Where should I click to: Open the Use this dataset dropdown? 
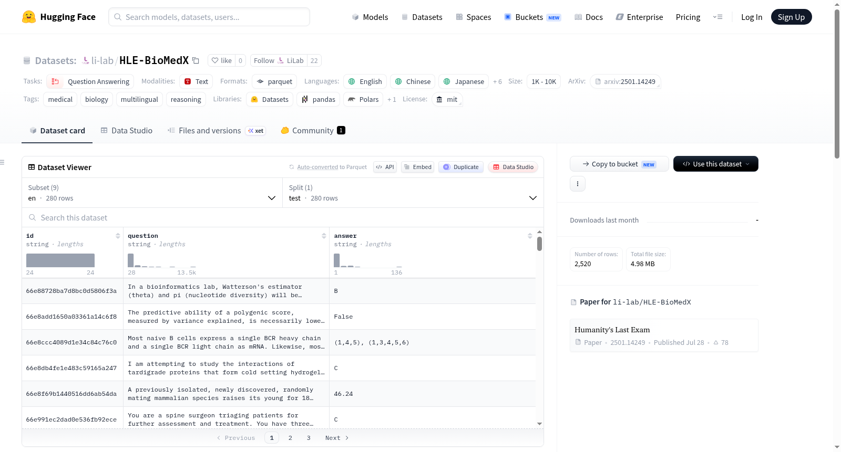pos(716,164)
